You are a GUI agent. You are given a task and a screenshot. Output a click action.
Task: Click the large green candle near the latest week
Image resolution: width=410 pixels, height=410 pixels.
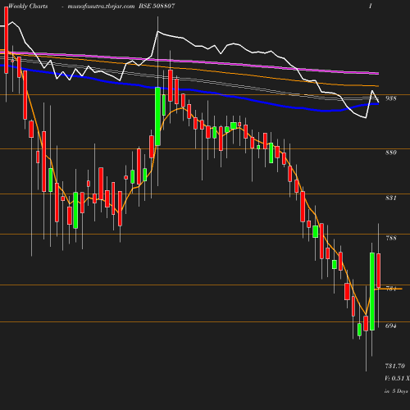[372, 291]
